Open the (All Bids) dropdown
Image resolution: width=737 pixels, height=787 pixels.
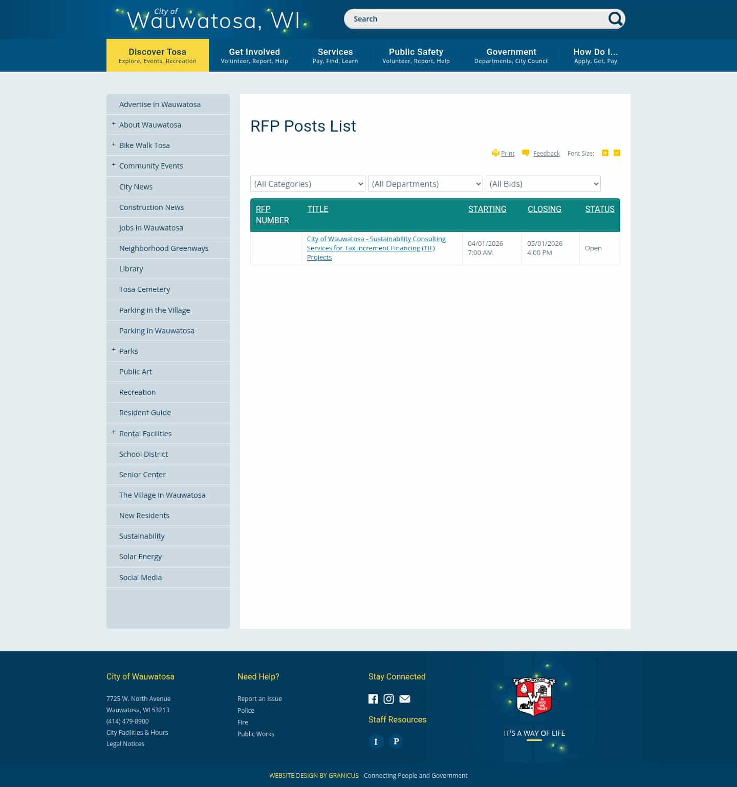coord(543,184)
